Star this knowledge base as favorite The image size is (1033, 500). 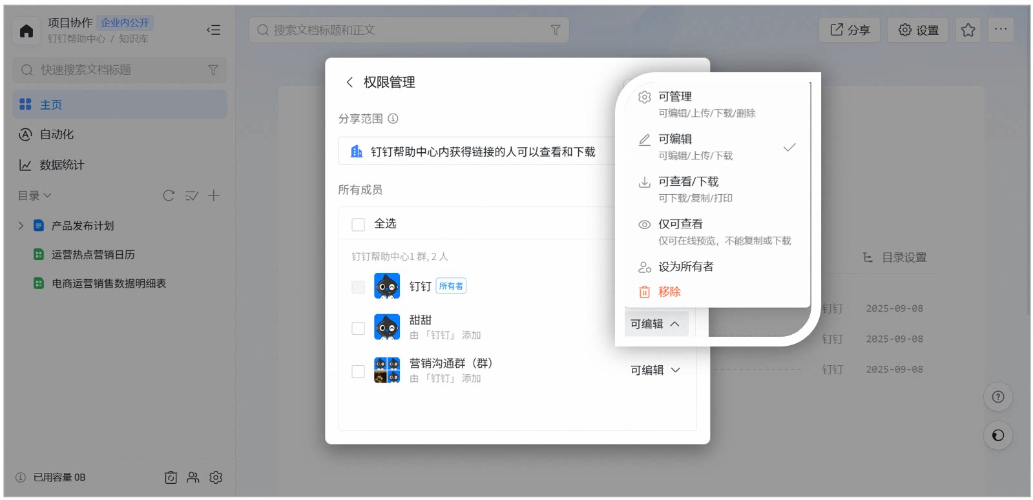(968, 30)
